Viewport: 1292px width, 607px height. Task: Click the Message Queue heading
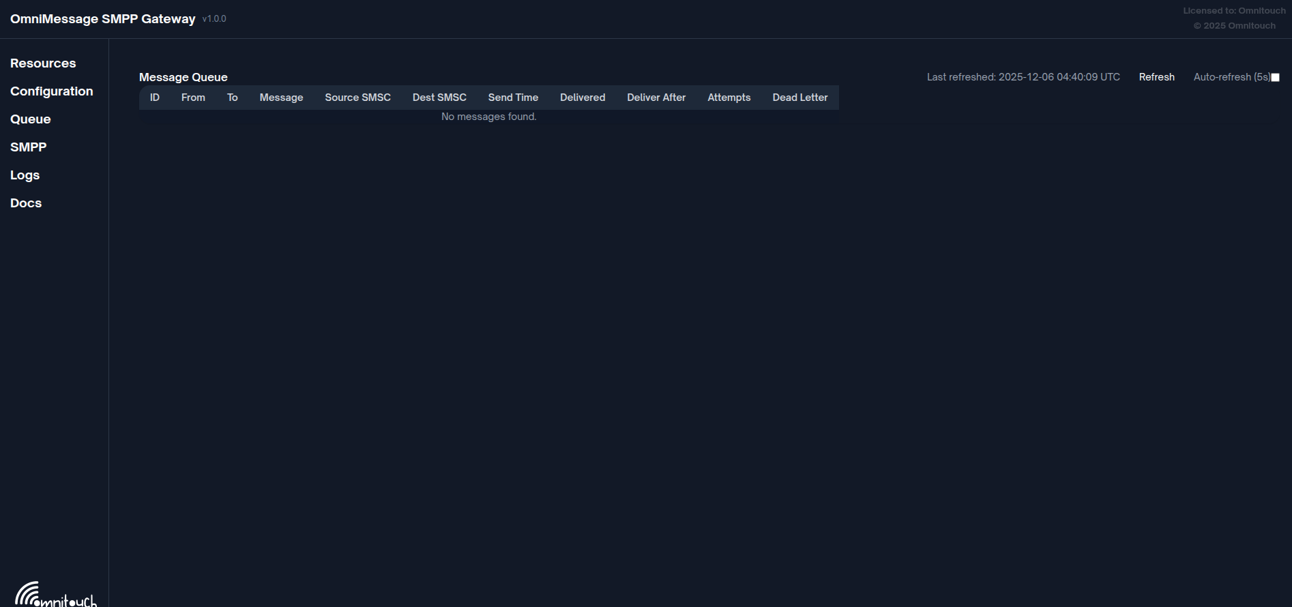tap(183, 78)
